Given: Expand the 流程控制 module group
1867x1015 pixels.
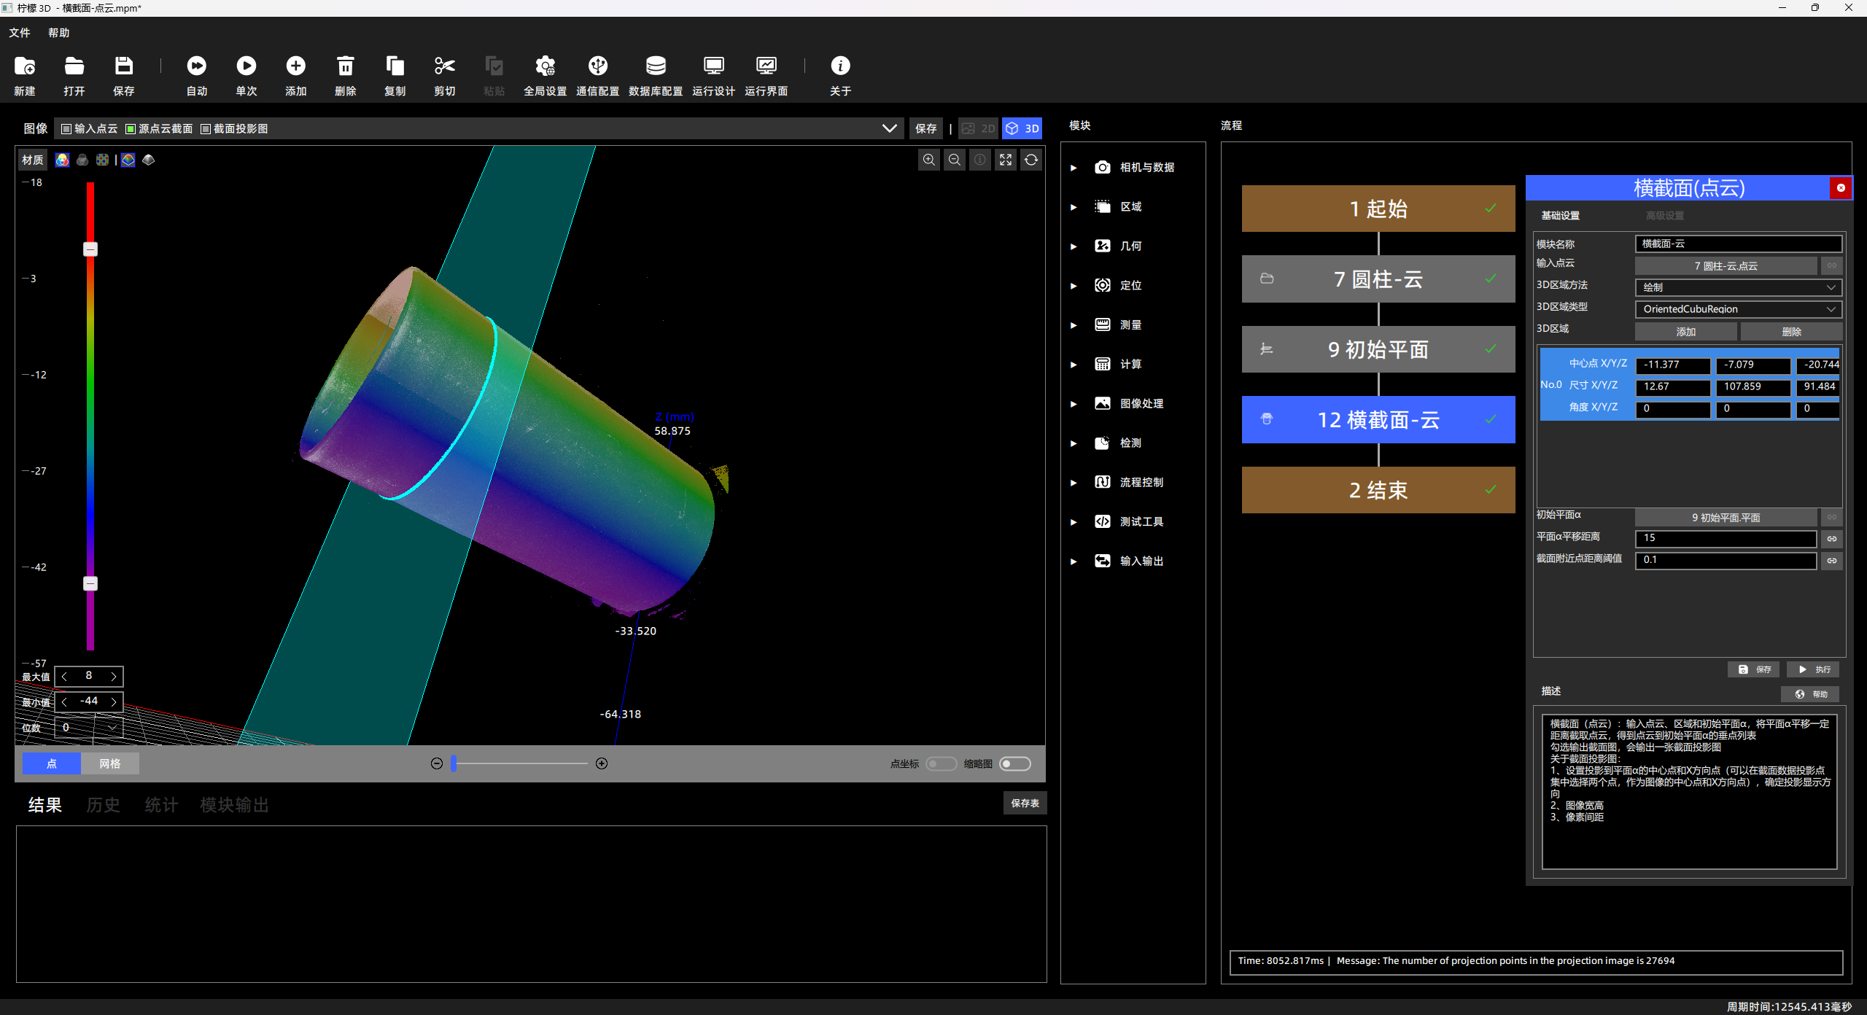Looking at the screenshot, I should pyautogui.click(x=1074, y=483).
